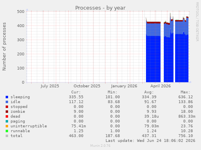201x150 pixels.
Task: Click the 500 y-axis tick label
Action: click(21, 12)
